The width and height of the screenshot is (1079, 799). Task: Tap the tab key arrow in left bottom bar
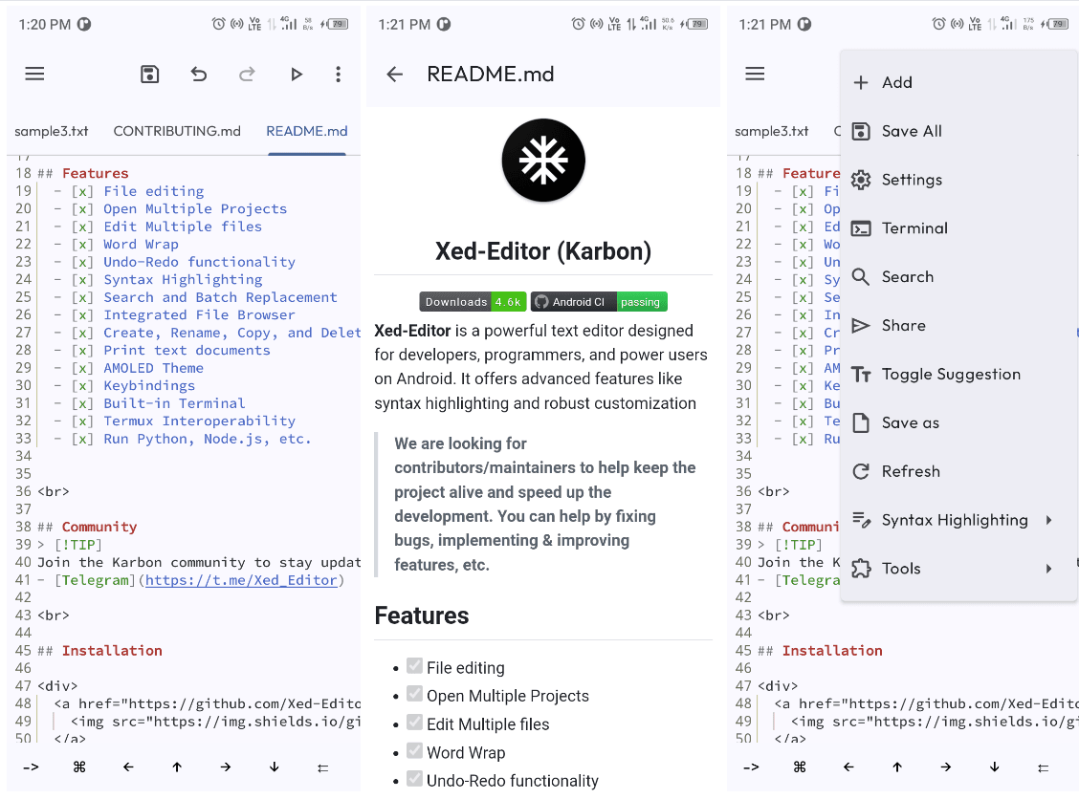[31, 767]
